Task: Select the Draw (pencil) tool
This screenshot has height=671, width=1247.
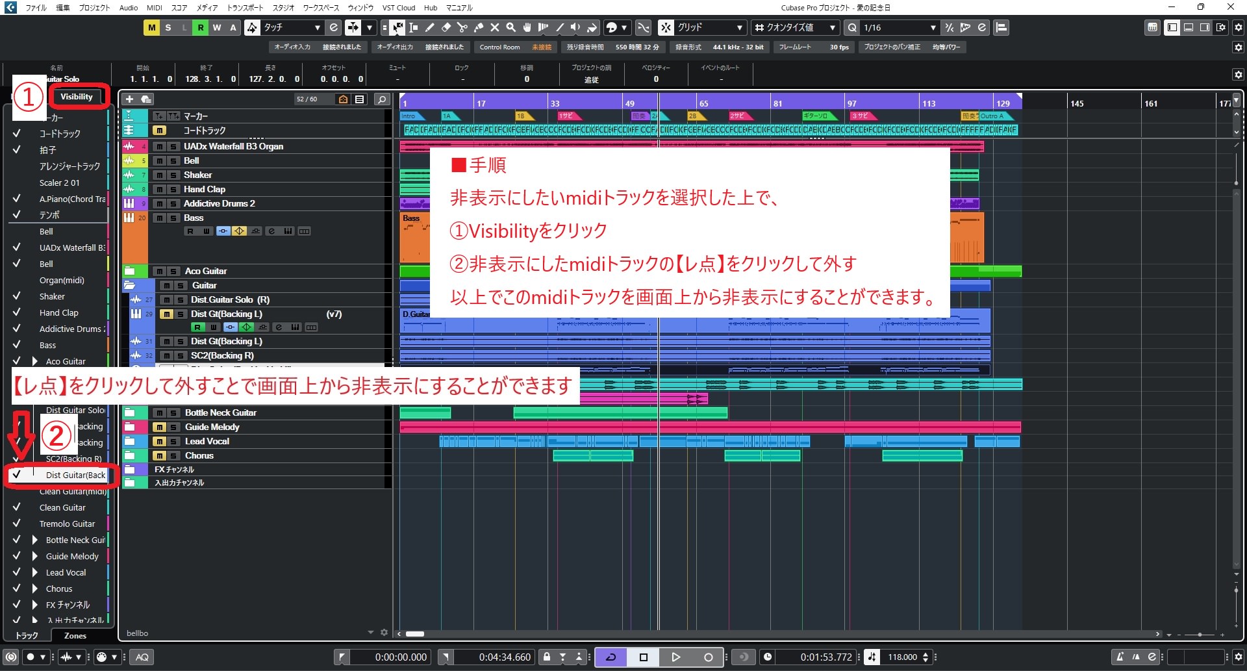Action: [x=430, y=27]
